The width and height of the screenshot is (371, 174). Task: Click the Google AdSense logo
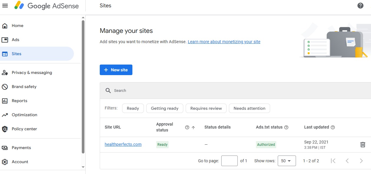[x=47, y=6]
